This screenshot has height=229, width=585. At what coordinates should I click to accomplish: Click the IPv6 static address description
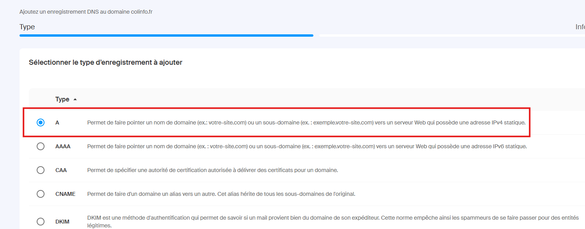(x=307, y=147)
